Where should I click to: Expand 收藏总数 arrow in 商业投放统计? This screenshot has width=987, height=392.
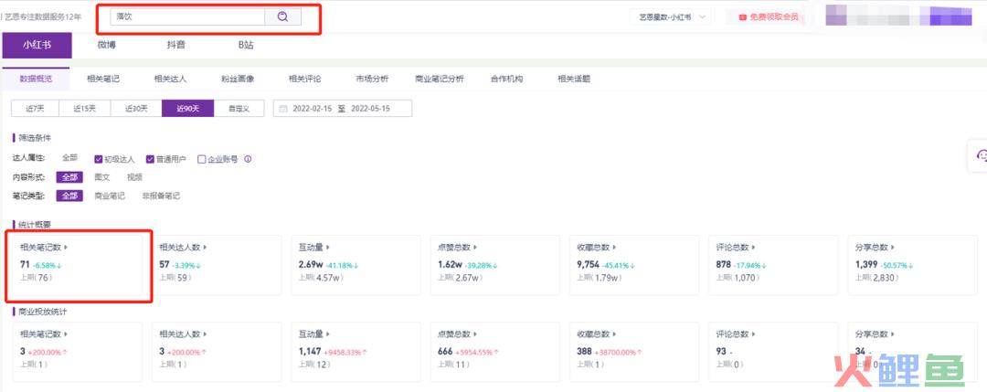[614, 334]
